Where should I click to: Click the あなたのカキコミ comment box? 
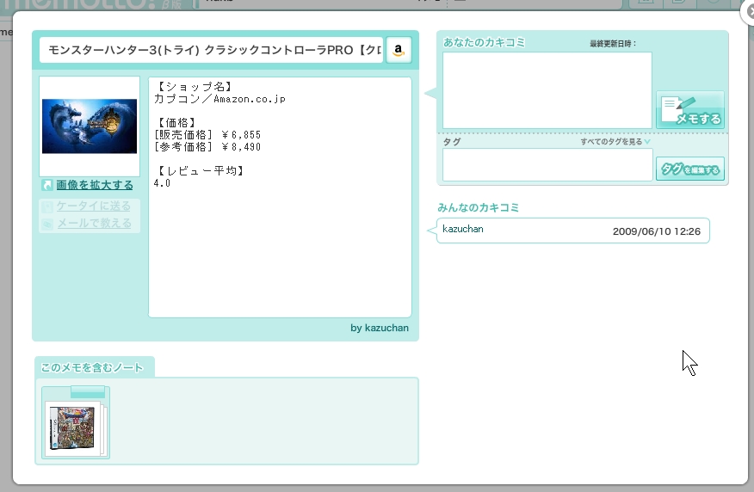[x=547, y=90]
